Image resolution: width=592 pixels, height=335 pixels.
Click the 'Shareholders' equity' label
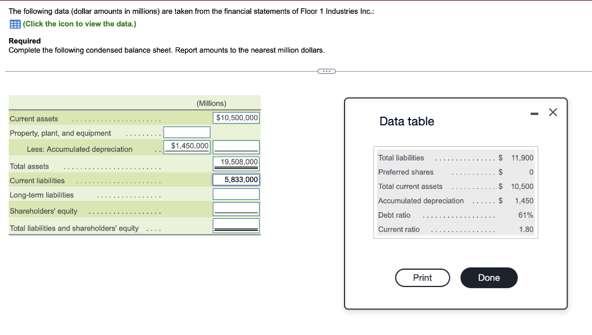[x=43, y=211]
